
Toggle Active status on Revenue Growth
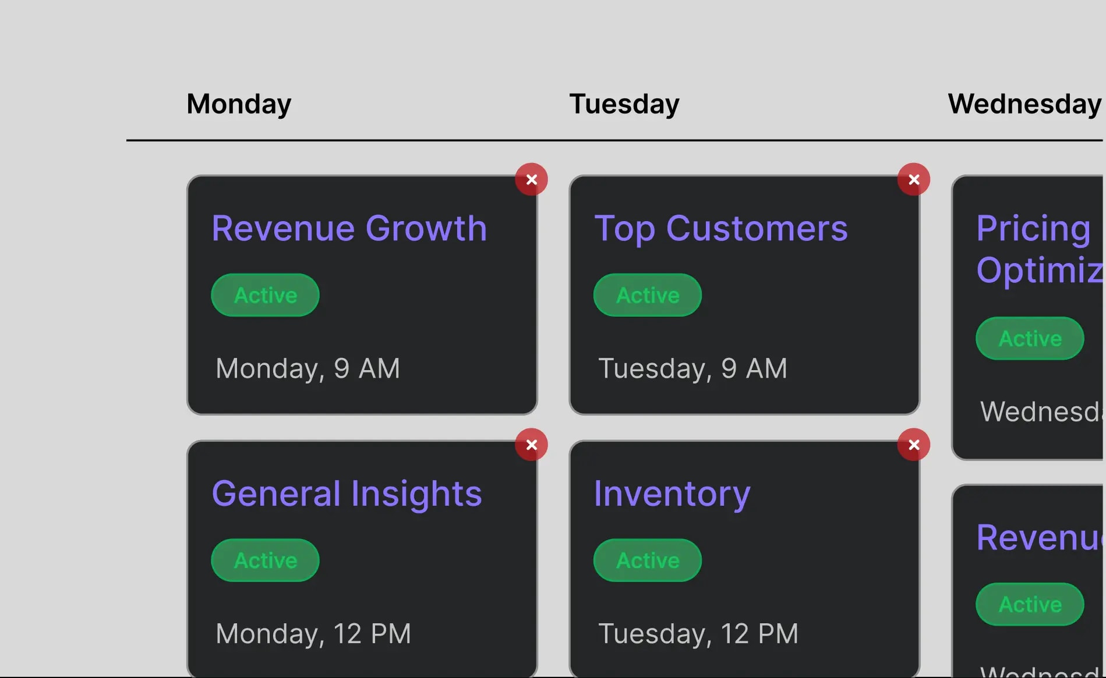pos(265,295)
